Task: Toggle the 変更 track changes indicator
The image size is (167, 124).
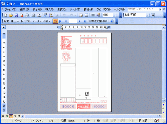Action: pos(114,121)
